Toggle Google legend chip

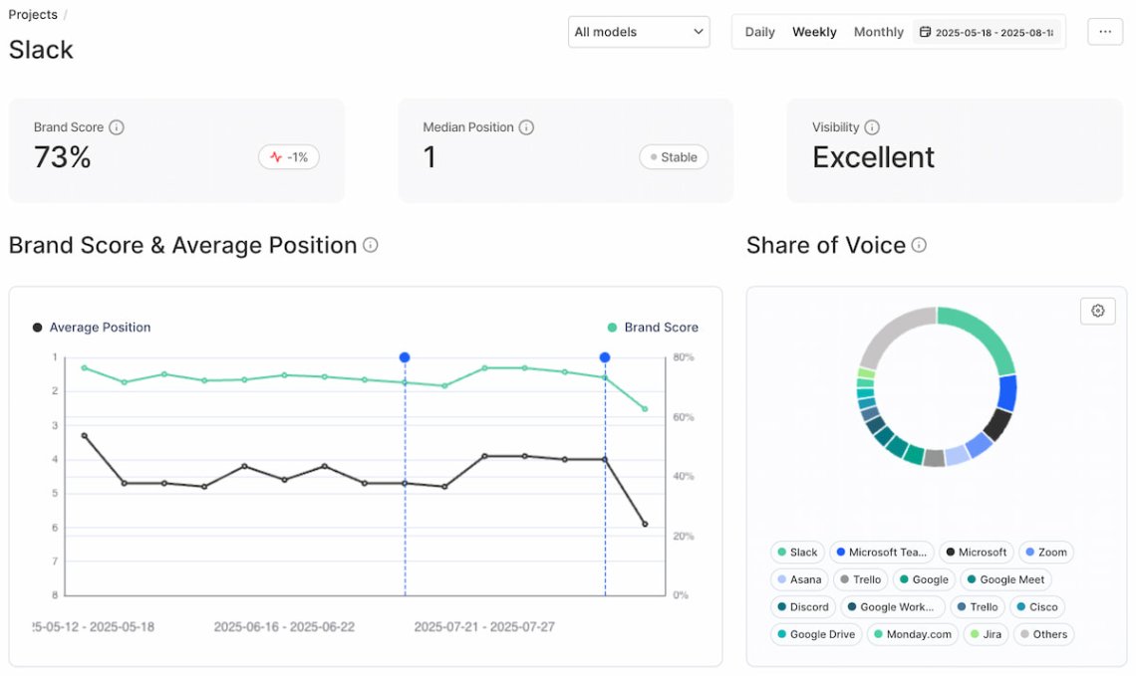point(923,579)
